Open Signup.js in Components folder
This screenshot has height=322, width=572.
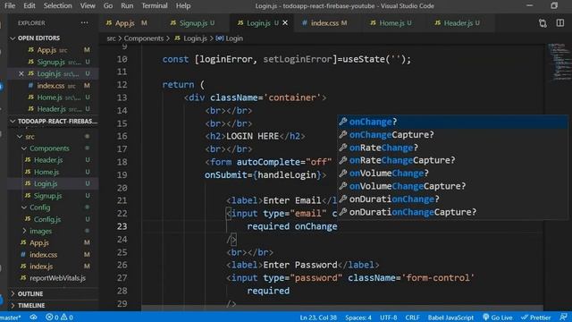point(53,196)
